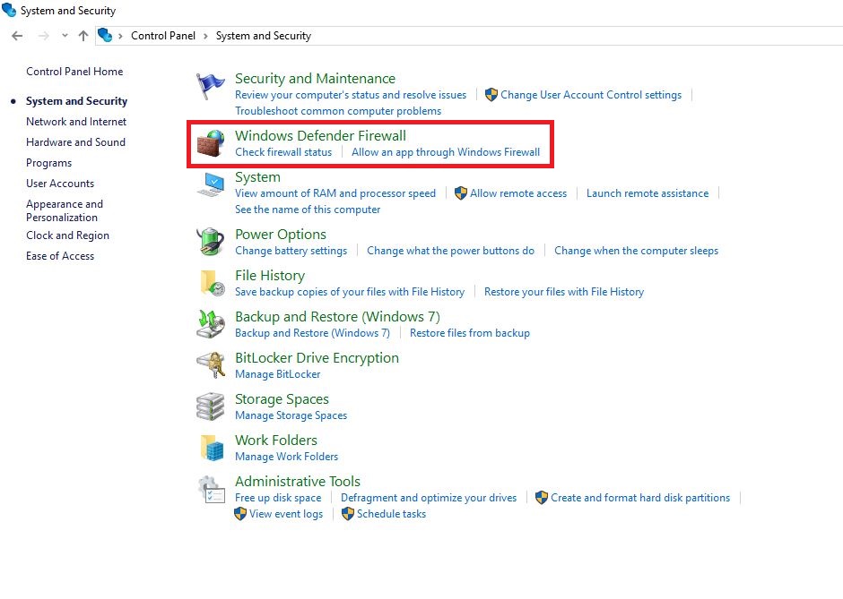This screenshot has width=843, height=599.
Task: Click Save backup copies of your files with File History
Action: click(350, 292)
